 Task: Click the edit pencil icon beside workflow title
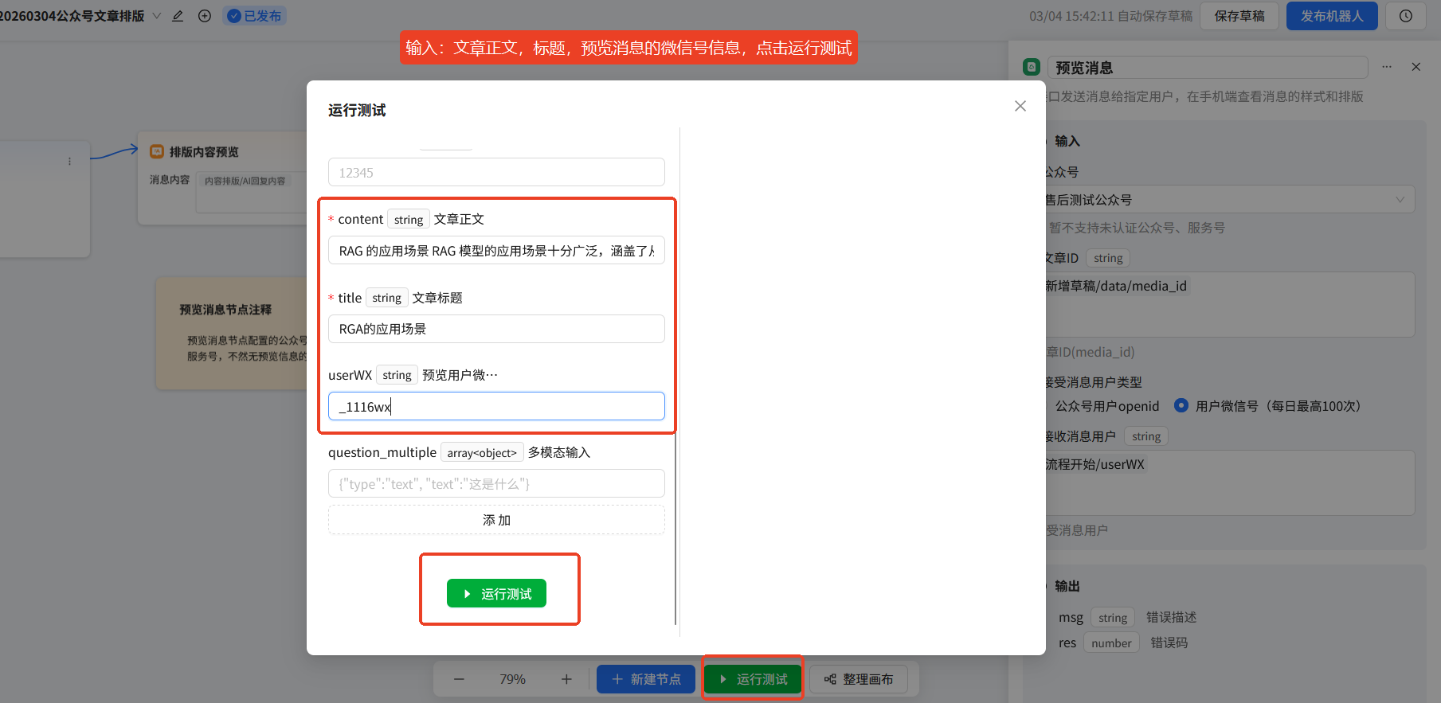tap(178, 16)
